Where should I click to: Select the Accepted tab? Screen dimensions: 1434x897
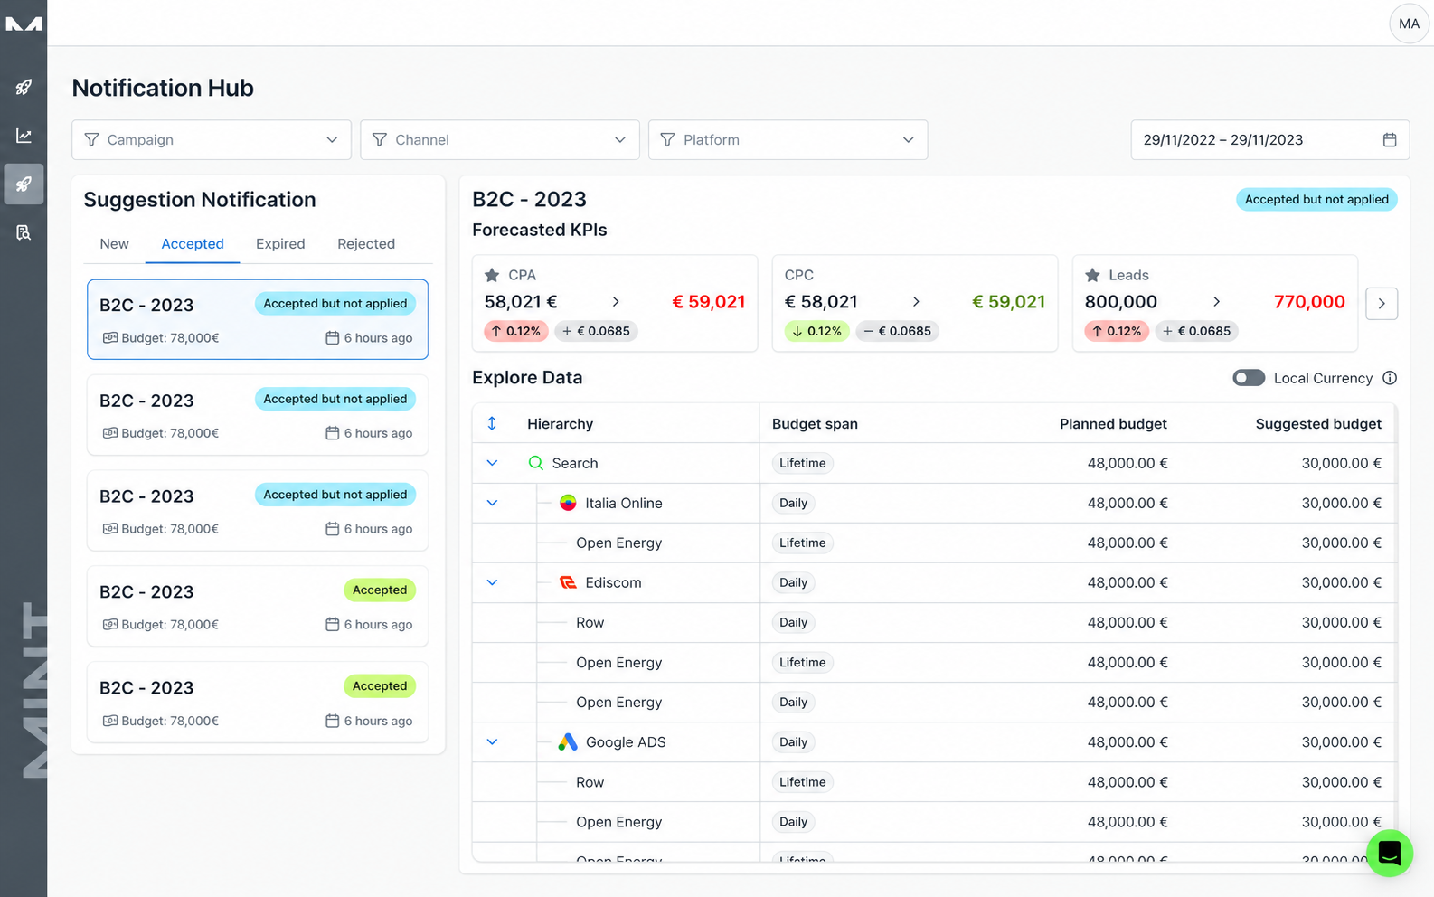click(193, 244)
